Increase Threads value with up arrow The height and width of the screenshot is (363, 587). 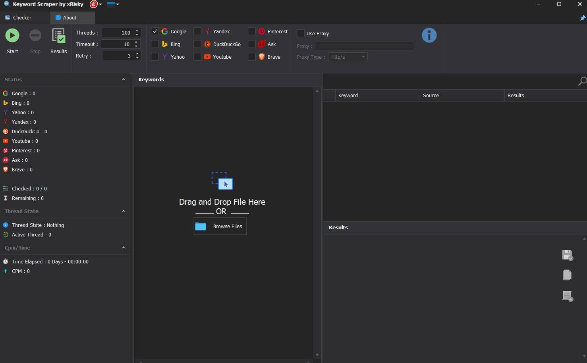(137, 31)
